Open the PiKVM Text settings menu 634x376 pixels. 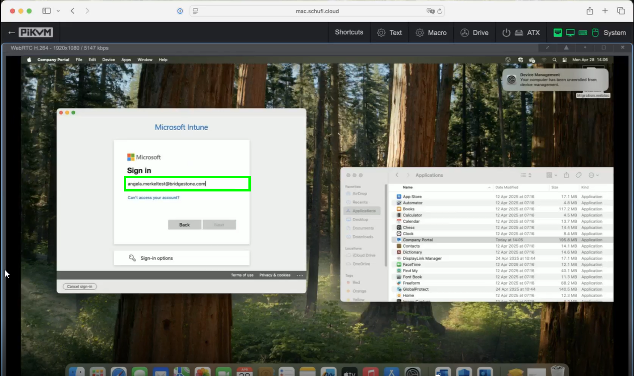[390, 33]
